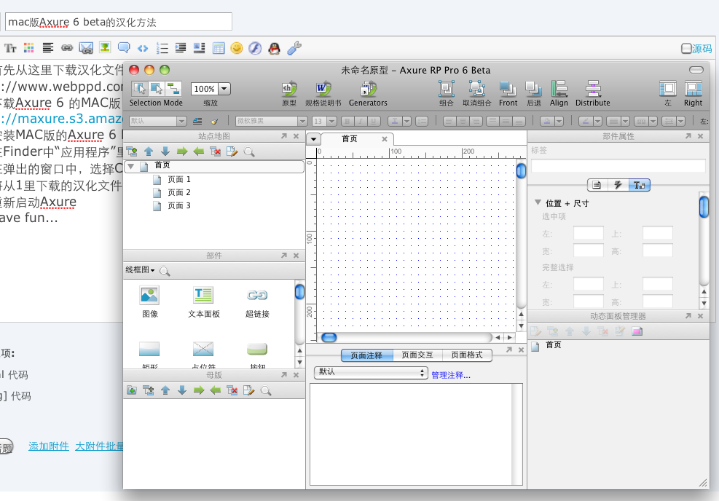This screenshot has width=719, height=501.
Task: Indent page in 站点地图 with right arrow
Action: pyautogui.click(x=182, y=151)
